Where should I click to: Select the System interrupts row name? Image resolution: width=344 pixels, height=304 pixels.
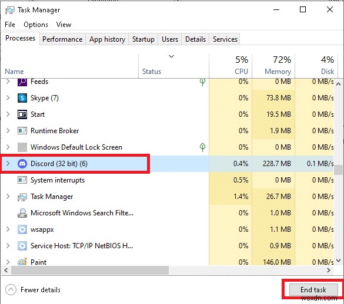click(58, 180)
